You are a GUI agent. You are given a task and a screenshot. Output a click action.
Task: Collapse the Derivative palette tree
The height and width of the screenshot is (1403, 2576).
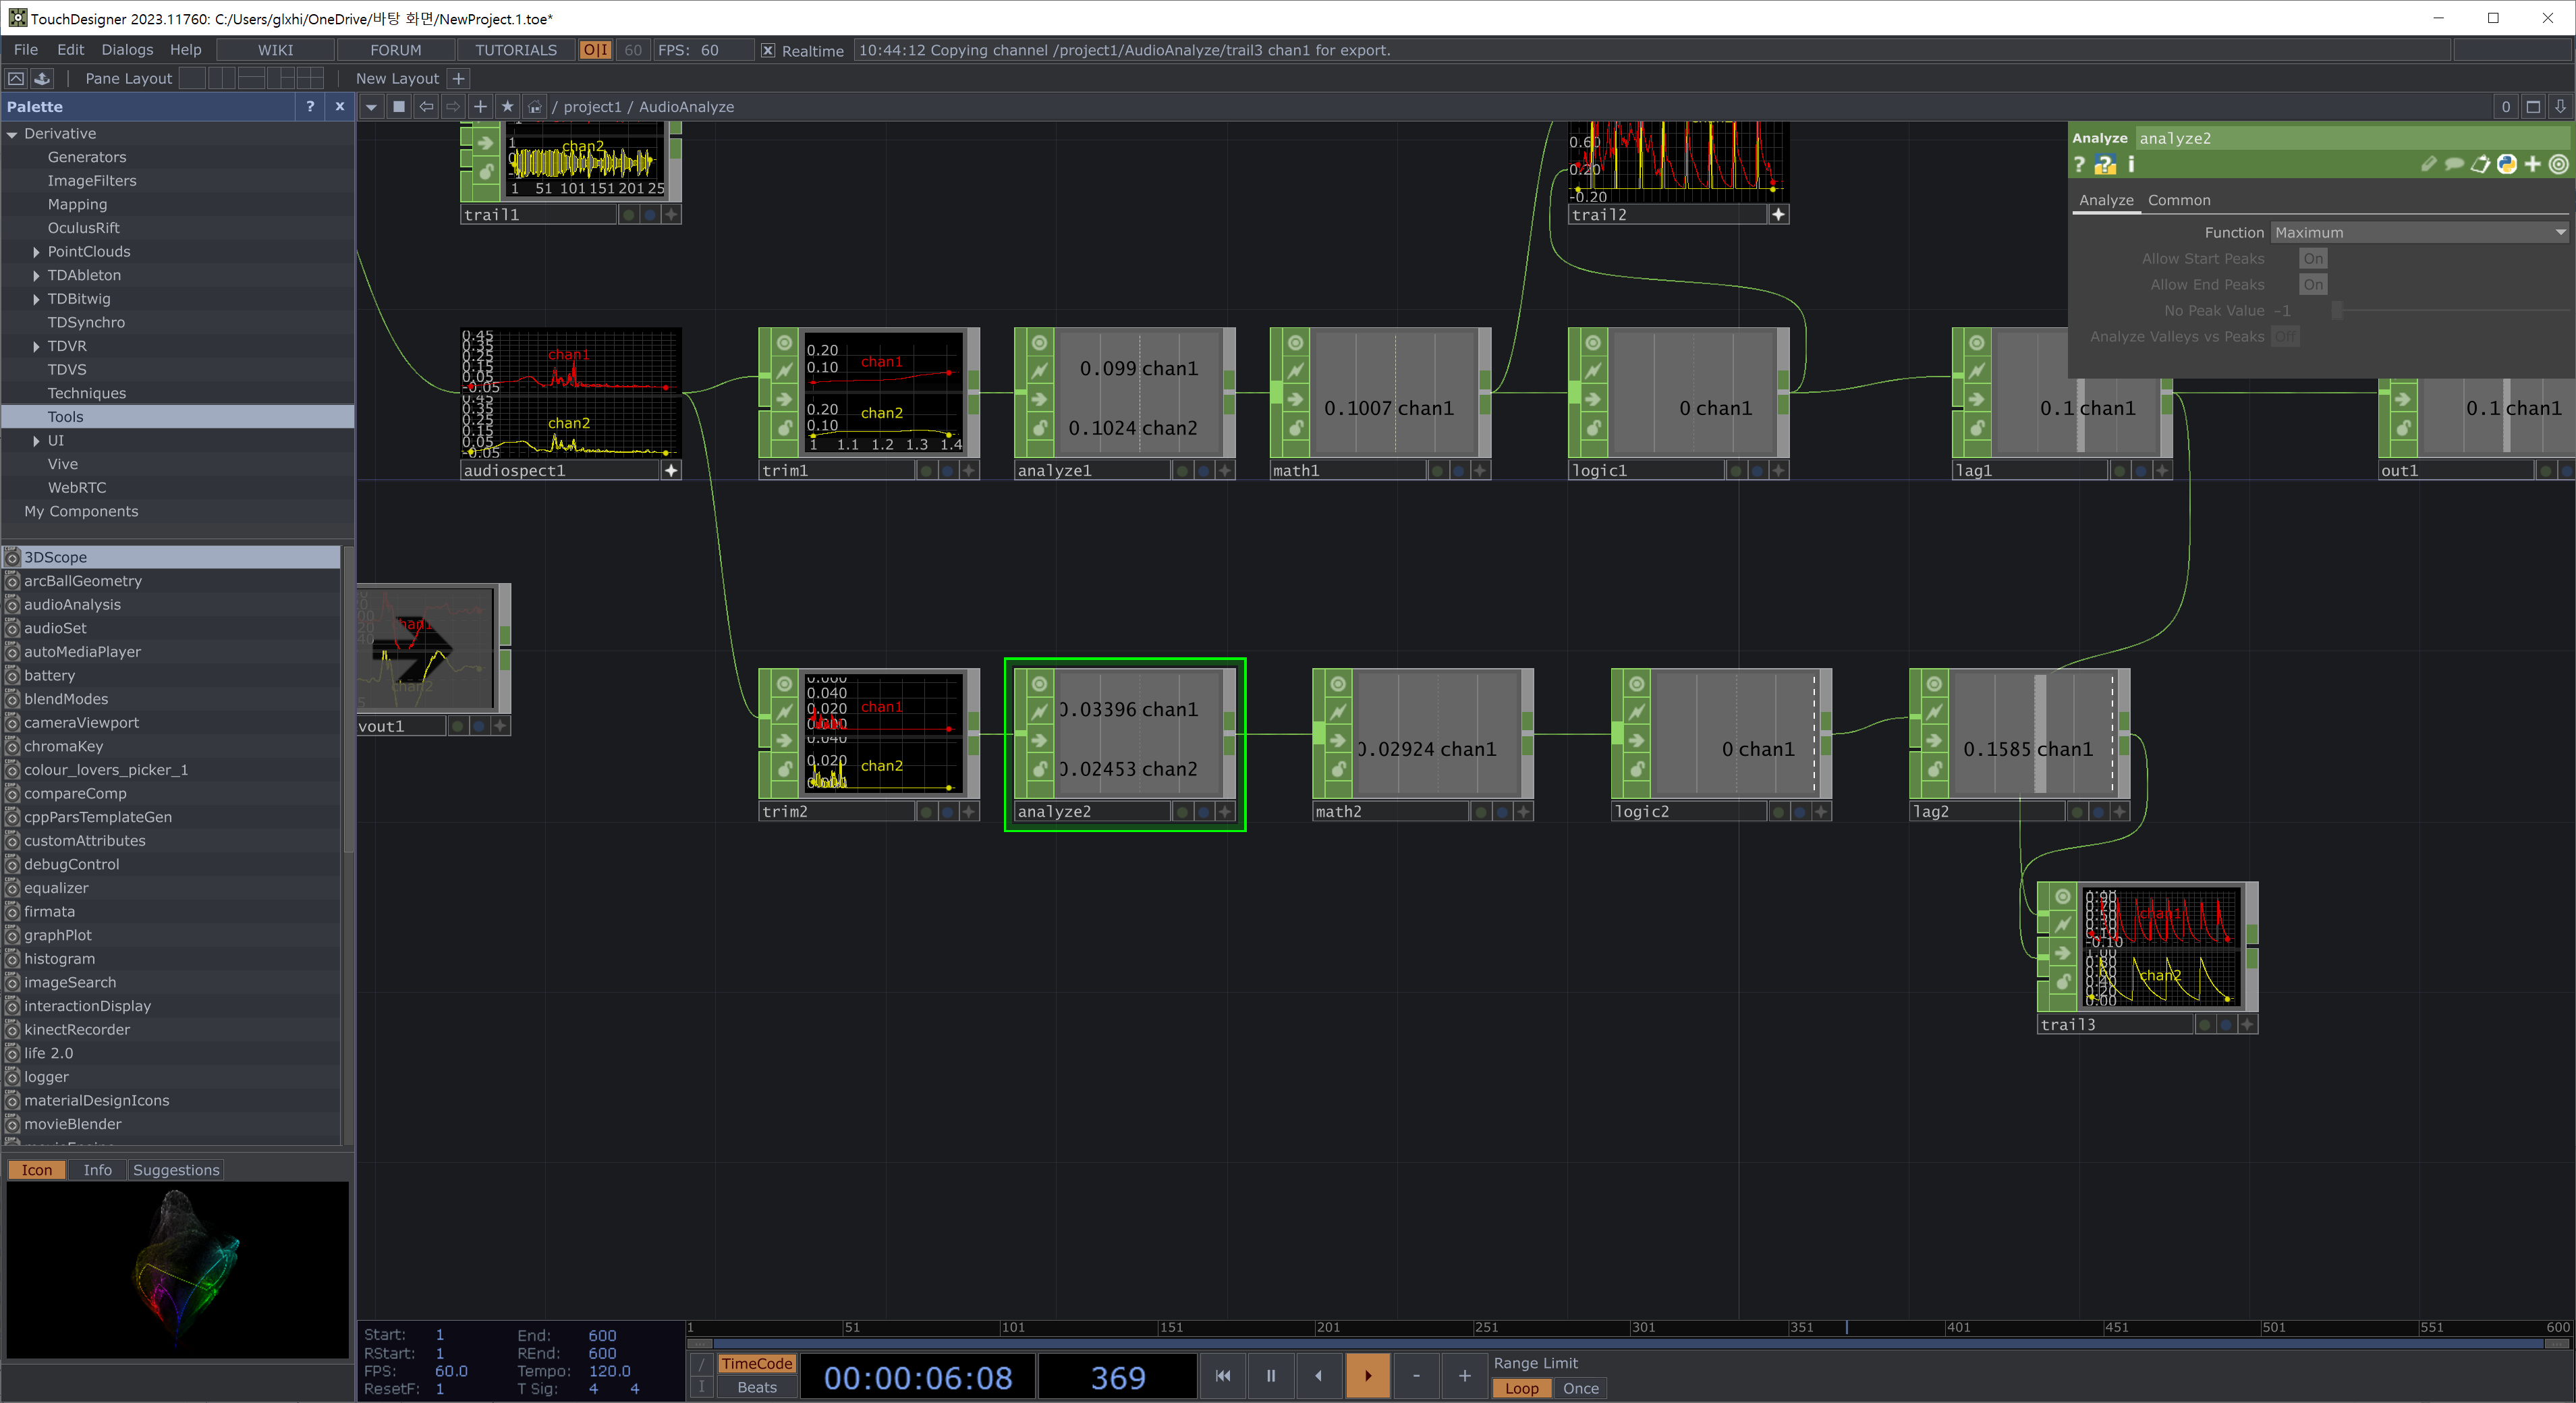(12, 134)
